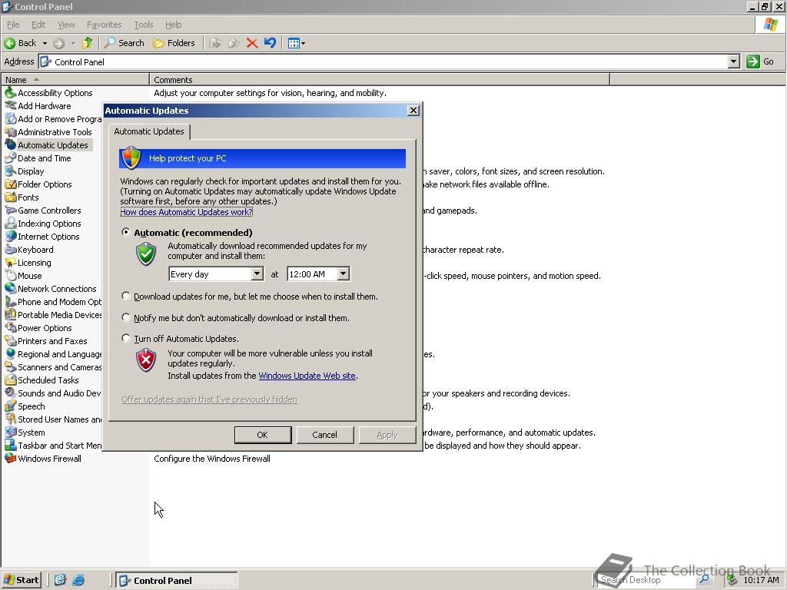The height and width of the screenshot is (590, 787).
Task: Confirm the dialog with OK
Action: click(x=263, y=435)
